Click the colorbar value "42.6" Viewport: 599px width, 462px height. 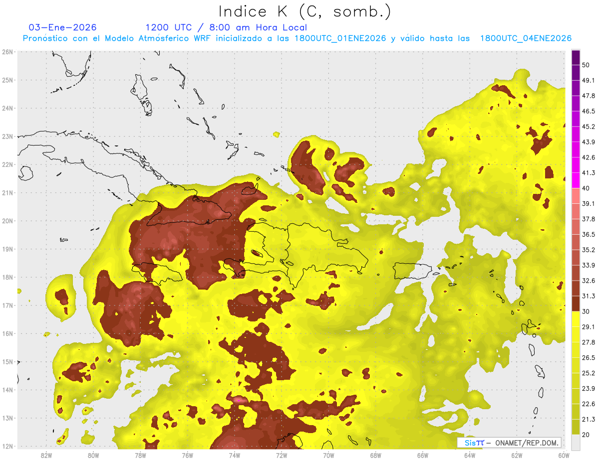click(588, 157)
